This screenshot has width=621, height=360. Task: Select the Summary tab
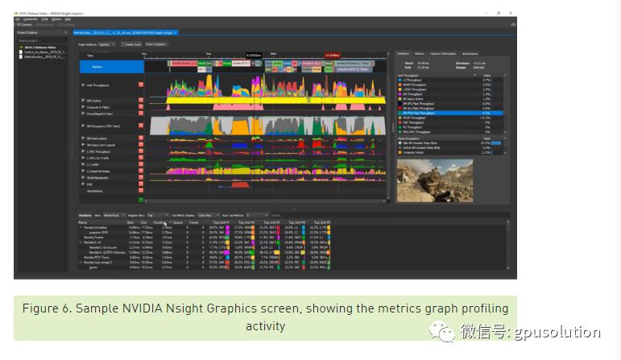point(403,53)
